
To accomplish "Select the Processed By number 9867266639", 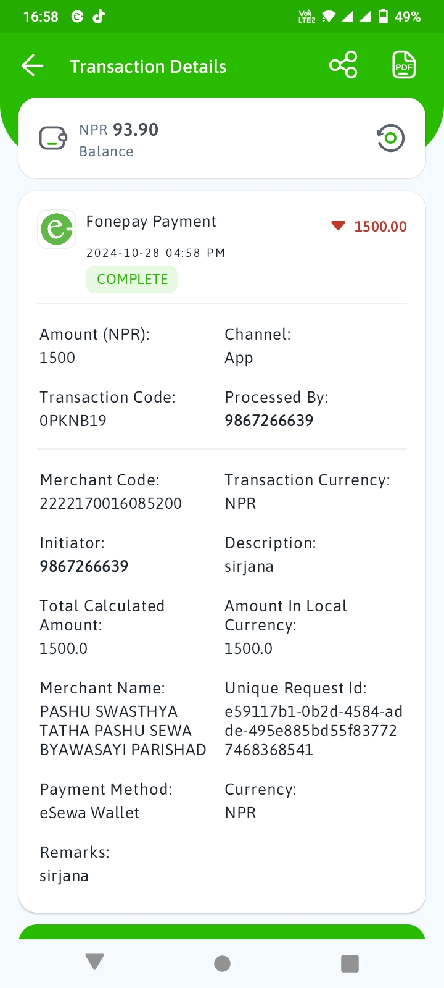I will pos(269,421).
